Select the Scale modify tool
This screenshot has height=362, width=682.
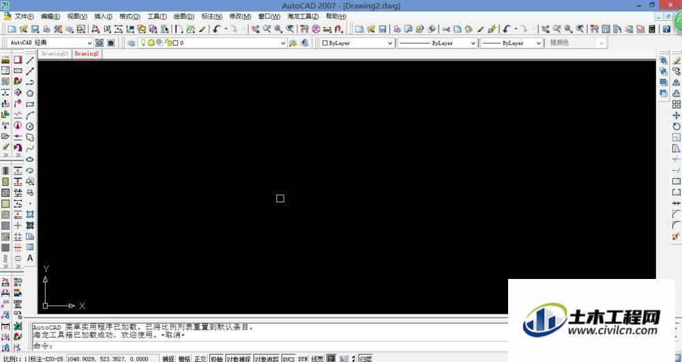(x=676, y=137)
